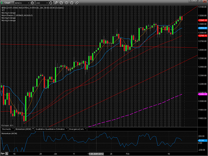Close the Momentum (MOM) tab

[33, 129]
